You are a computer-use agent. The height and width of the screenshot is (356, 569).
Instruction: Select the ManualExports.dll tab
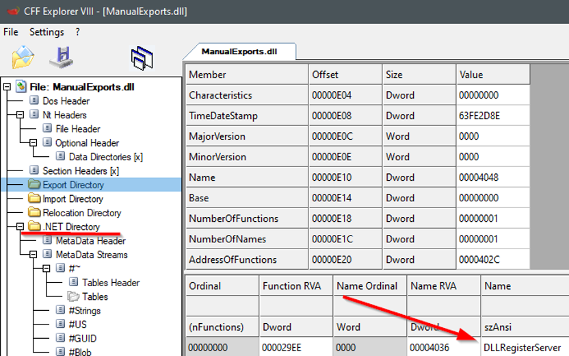coord(239,51)
